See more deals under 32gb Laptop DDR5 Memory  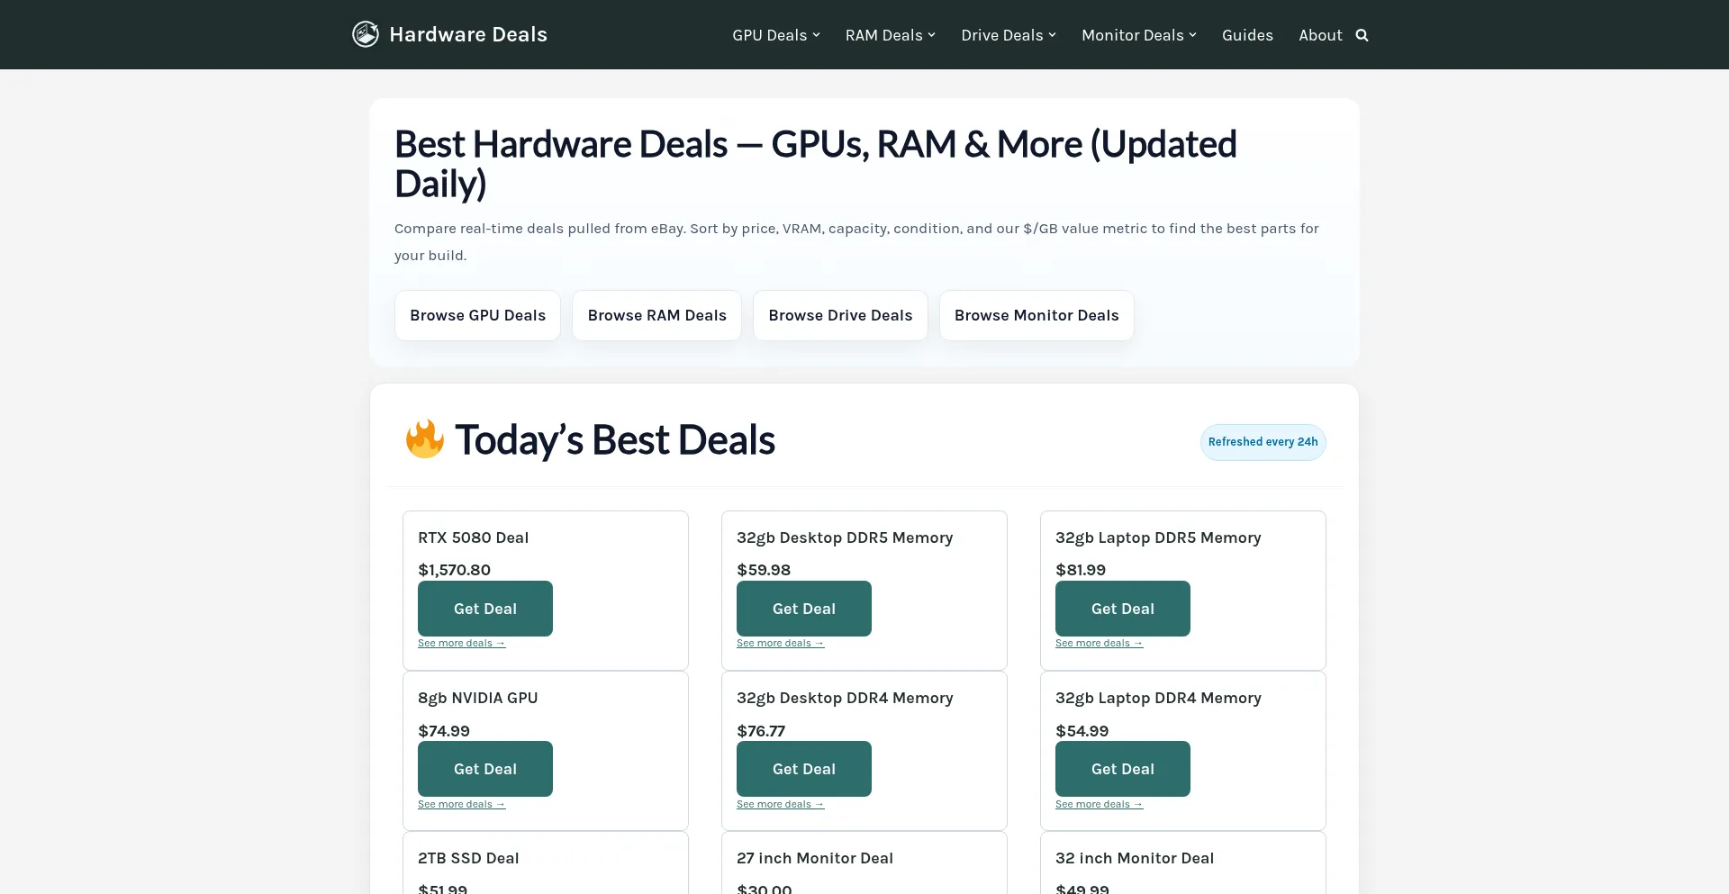1099,643
